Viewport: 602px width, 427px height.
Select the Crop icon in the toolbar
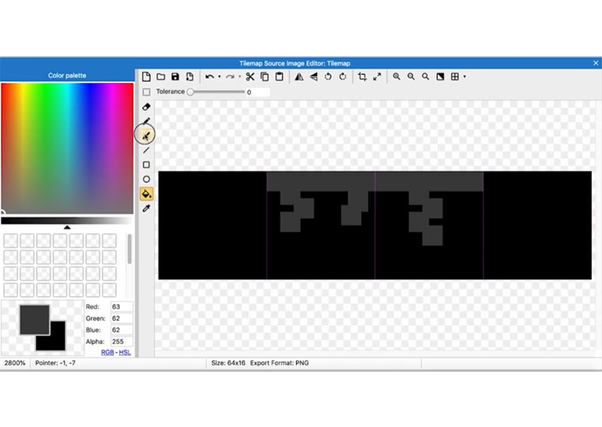coord(362,77)
